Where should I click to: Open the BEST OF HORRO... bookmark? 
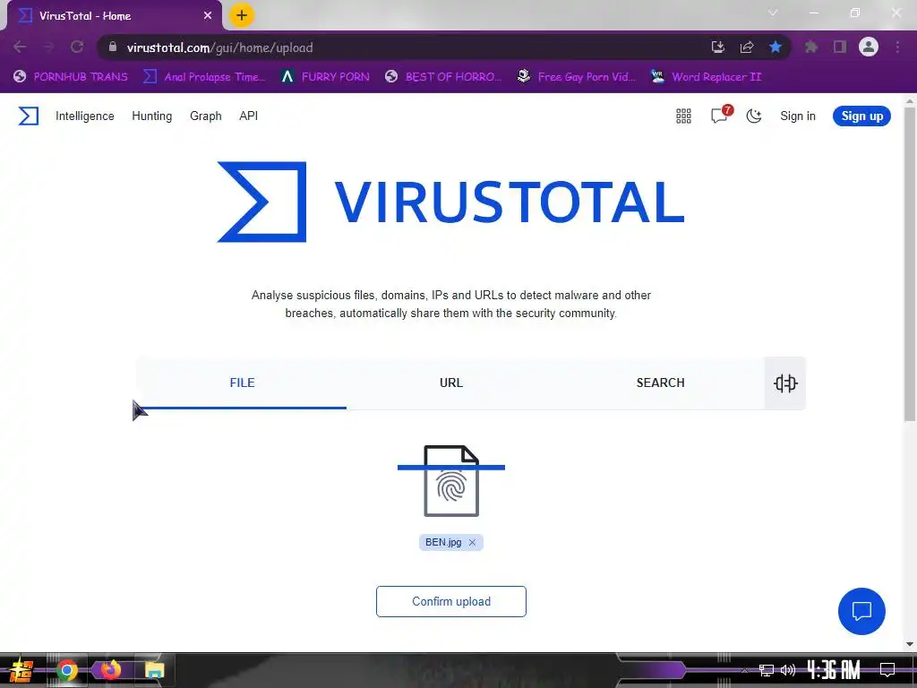tap(443, 77)
